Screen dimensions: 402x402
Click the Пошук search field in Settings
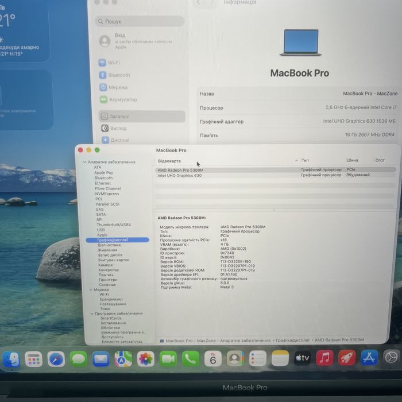click(x=140, y=21)
